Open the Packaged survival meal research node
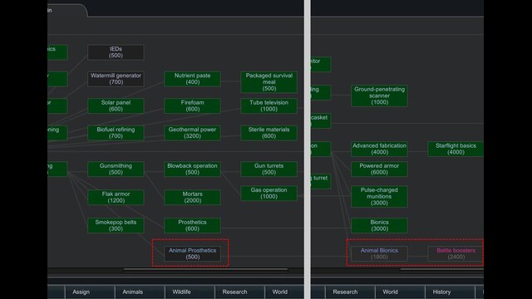This screenshot has height=299, width=532. [x=269, y=82]
